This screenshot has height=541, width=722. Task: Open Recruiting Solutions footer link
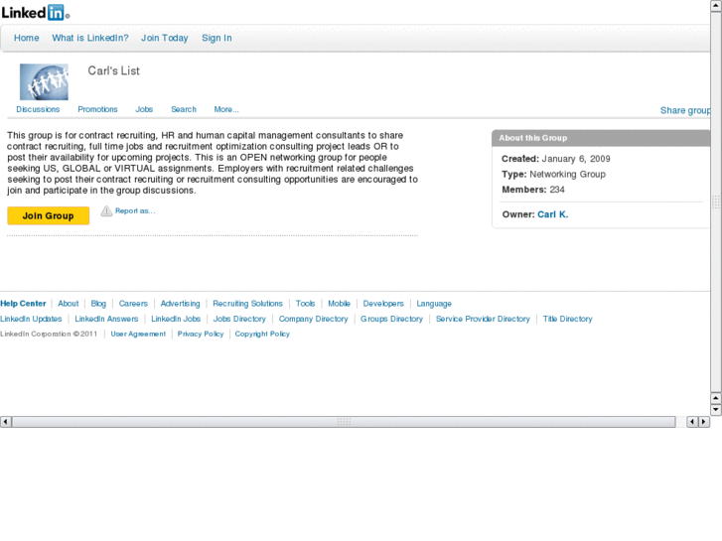pos(247,304)
